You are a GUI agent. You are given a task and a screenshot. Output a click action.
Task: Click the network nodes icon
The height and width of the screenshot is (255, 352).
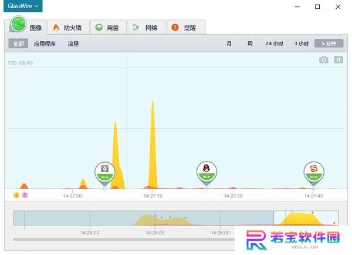click(x=136, y=28)
